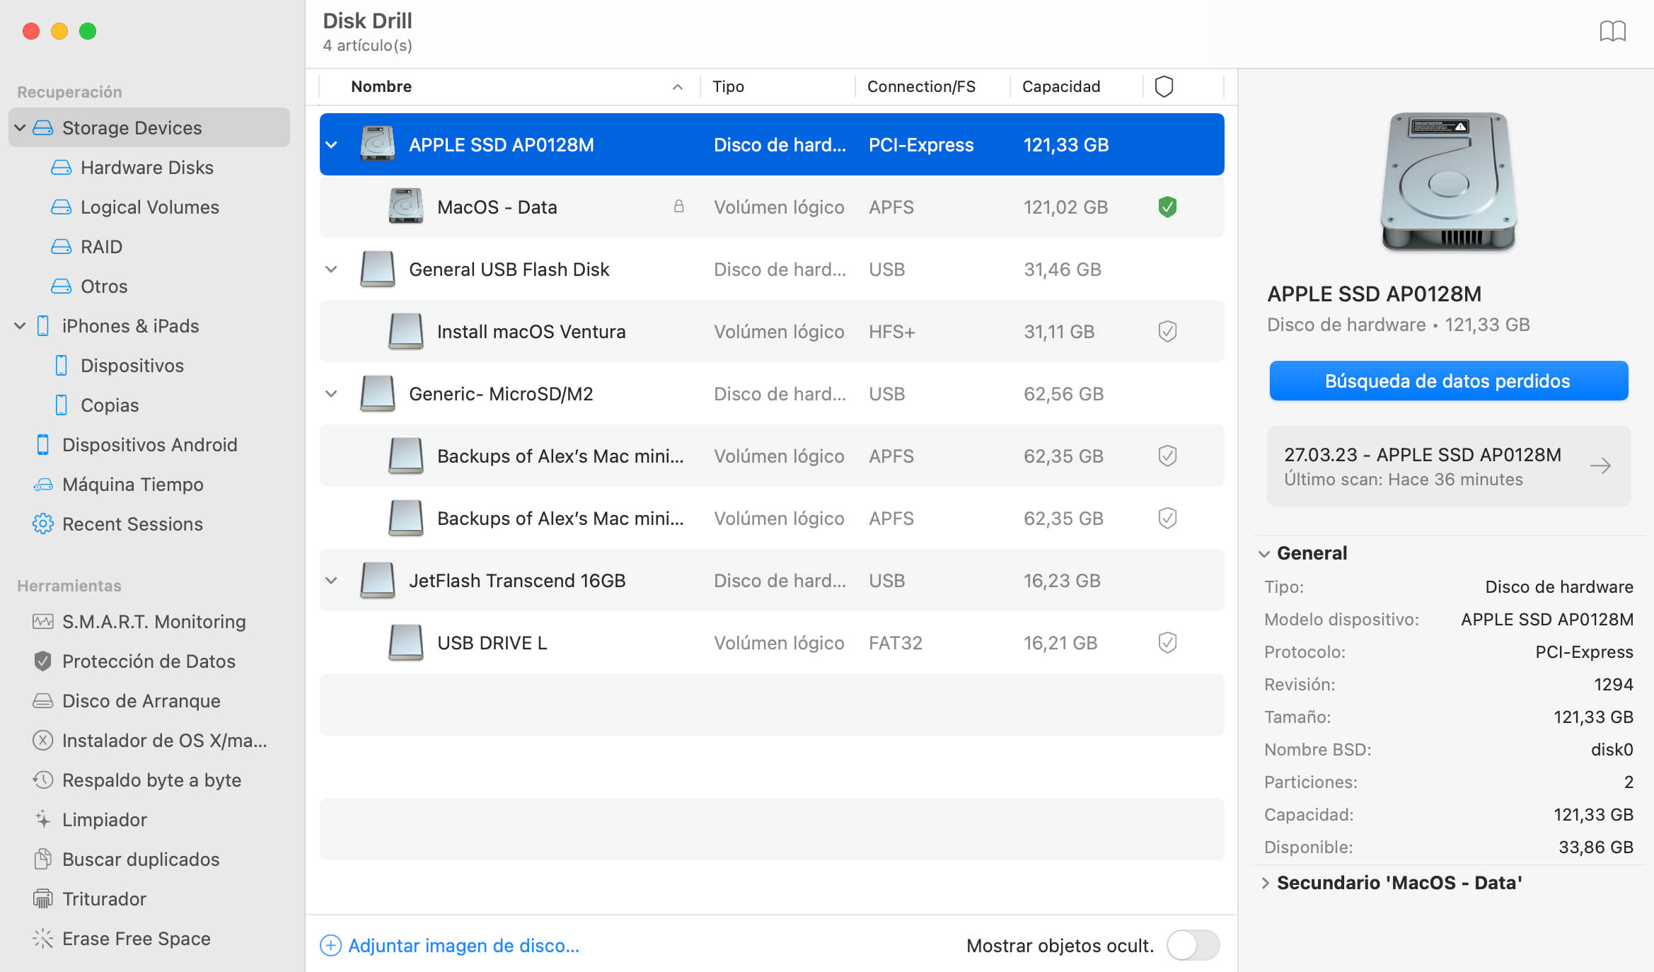The height and width of the screenshot is (972, 1654).
Task: Open the Triturador tool icon
Action: click(x=42, y=898)
